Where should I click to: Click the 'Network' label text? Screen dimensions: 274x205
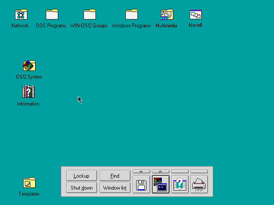click(x=20, y=26)
